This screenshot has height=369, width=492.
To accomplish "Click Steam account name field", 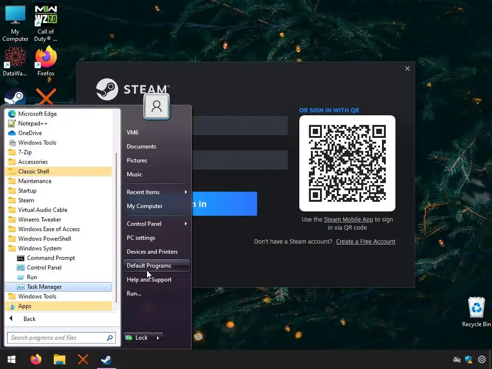I will 240,125.
